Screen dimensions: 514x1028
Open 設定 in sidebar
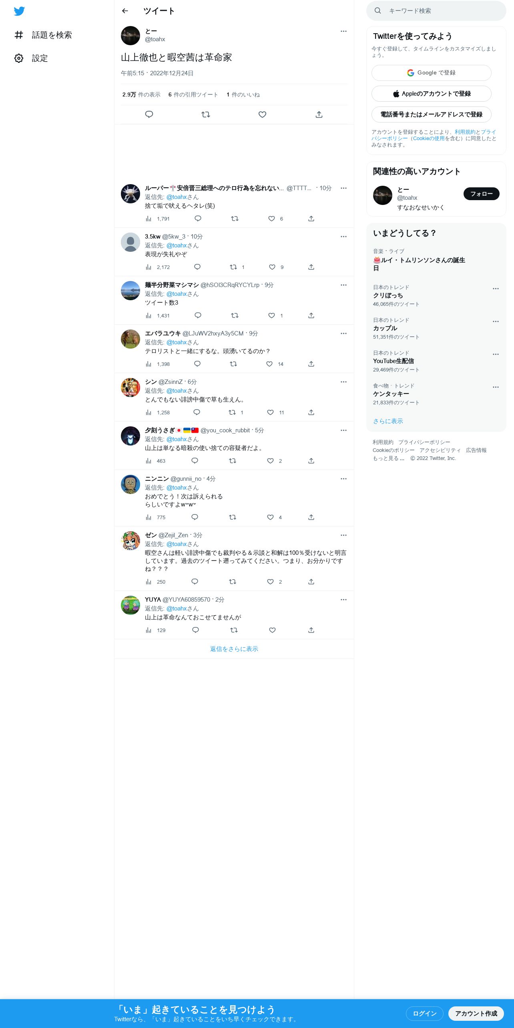pos(31,58)
